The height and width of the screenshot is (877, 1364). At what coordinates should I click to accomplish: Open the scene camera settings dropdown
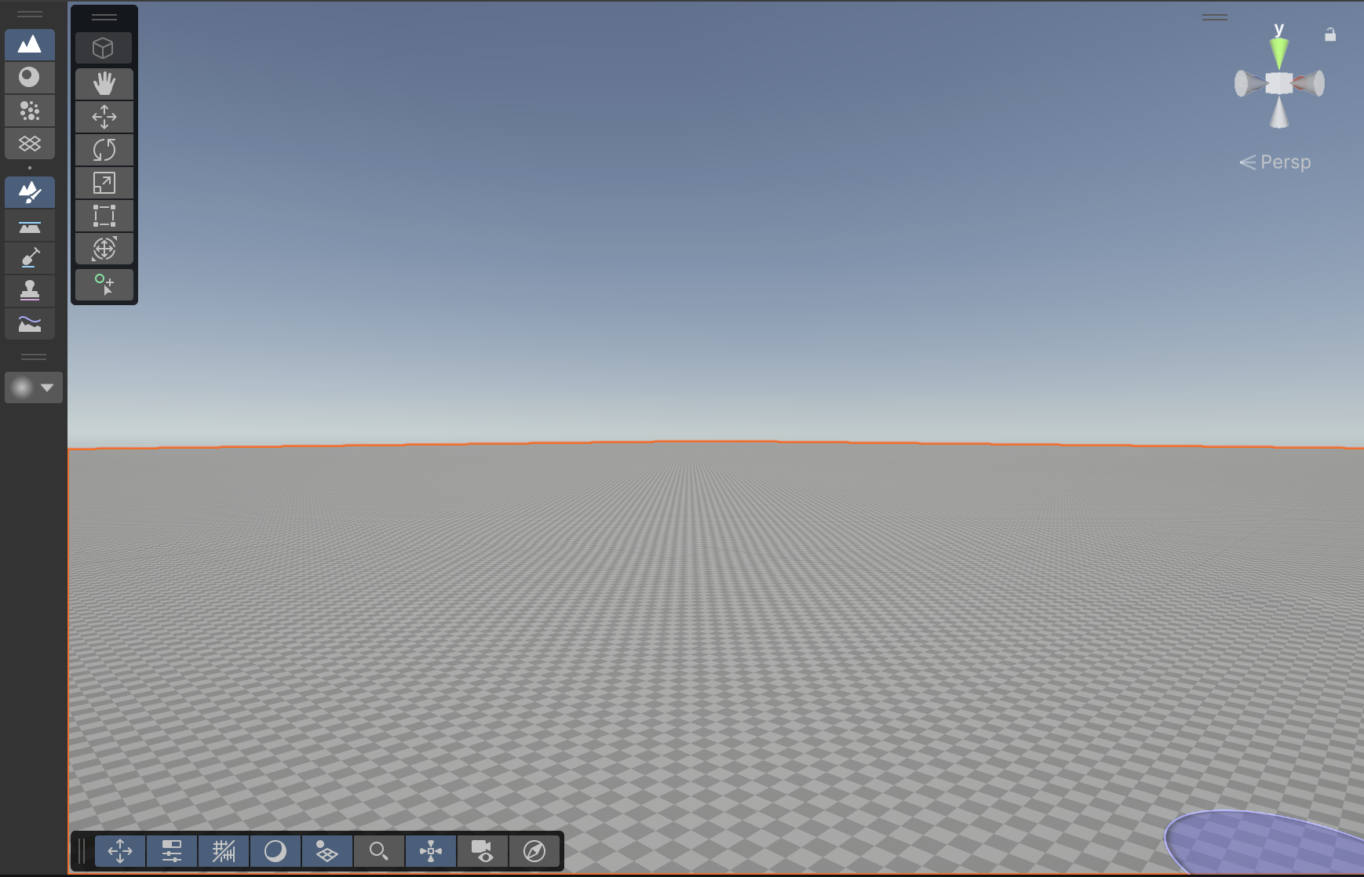point(482,851)
